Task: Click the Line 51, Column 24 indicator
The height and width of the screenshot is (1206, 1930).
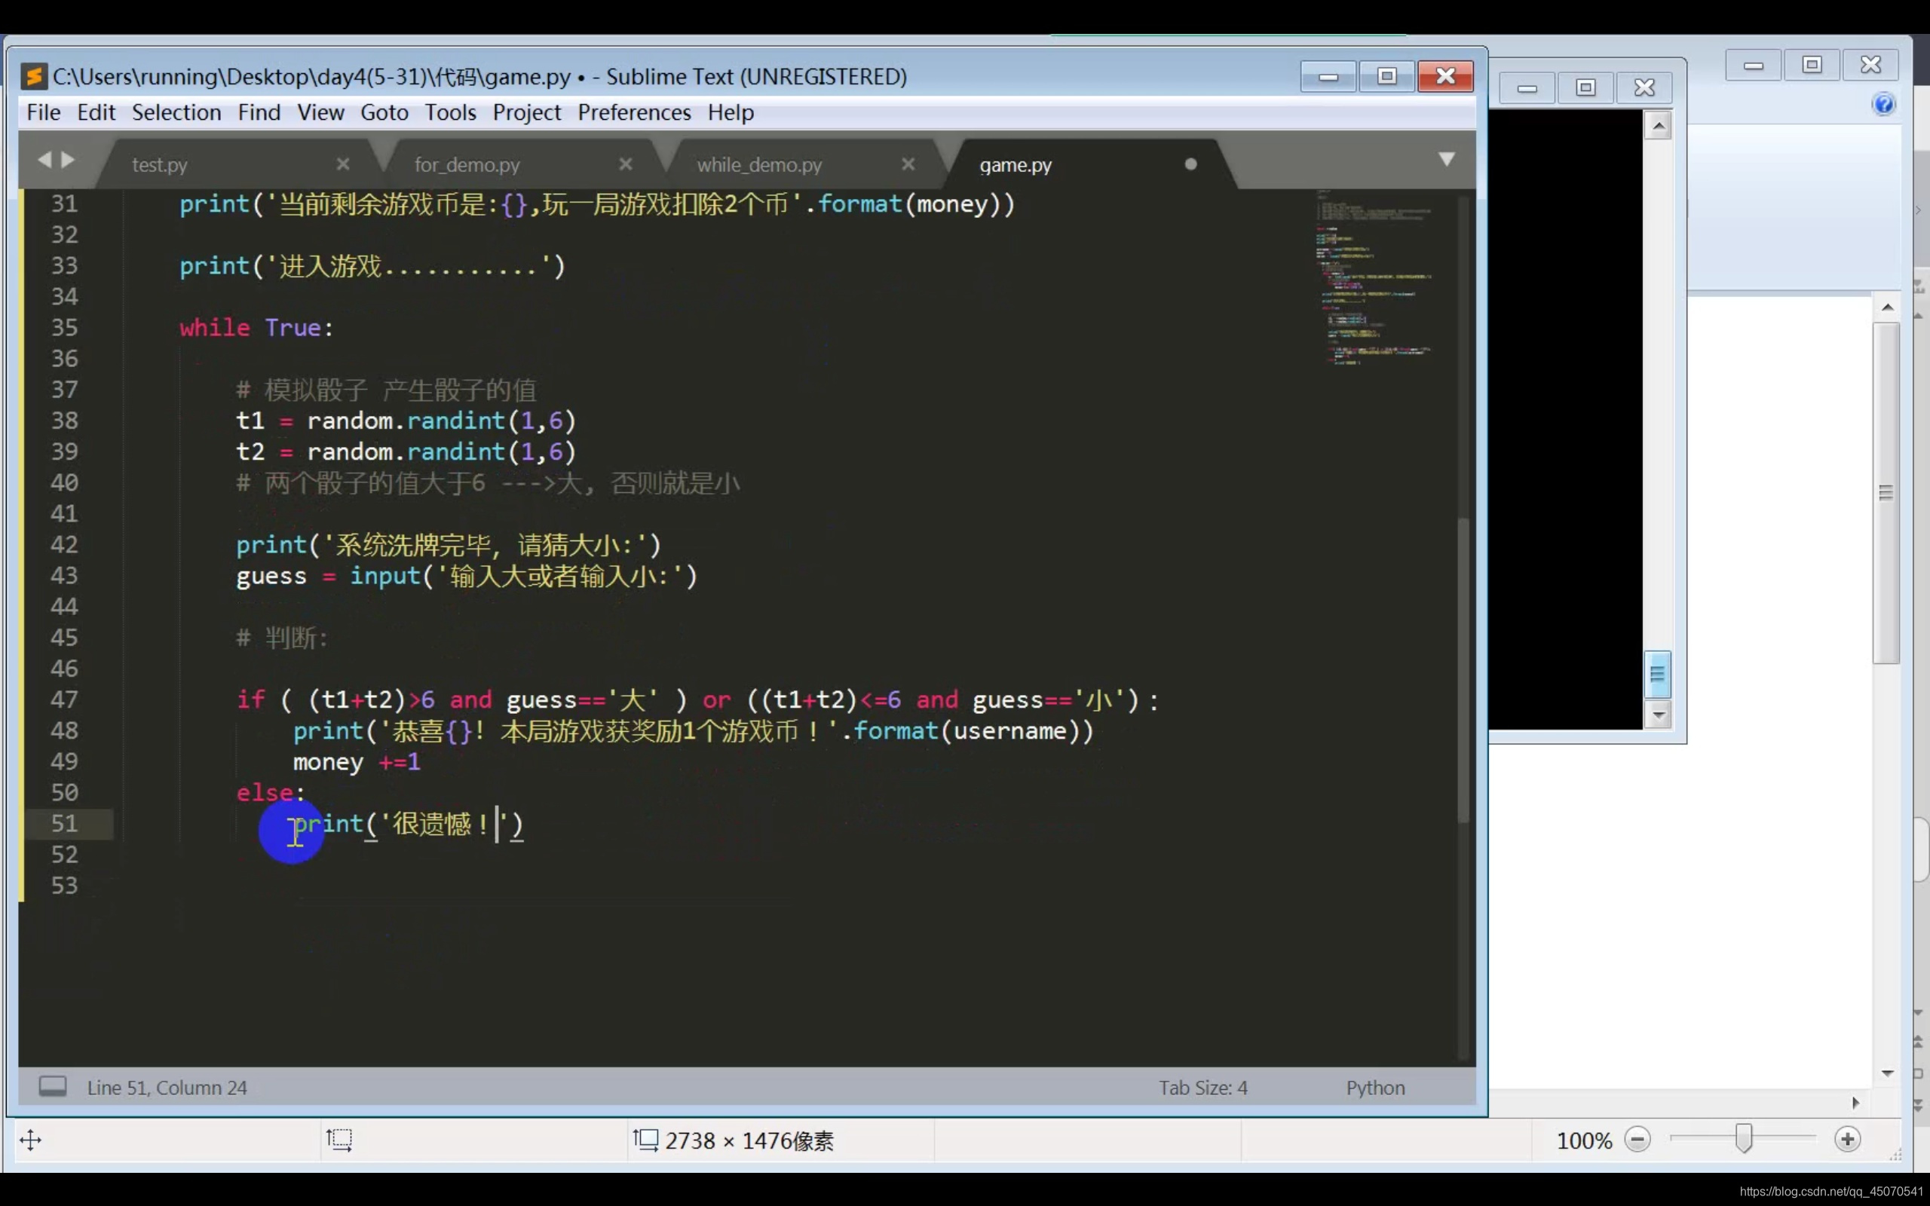Action: click(x=167, y=1088)
